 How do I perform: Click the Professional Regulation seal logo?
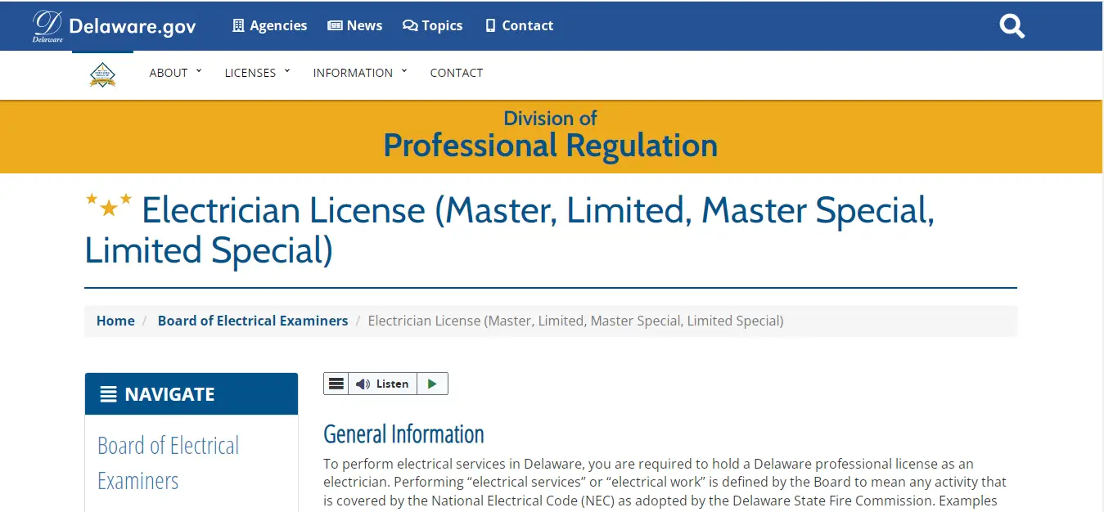tap(102, 74)
